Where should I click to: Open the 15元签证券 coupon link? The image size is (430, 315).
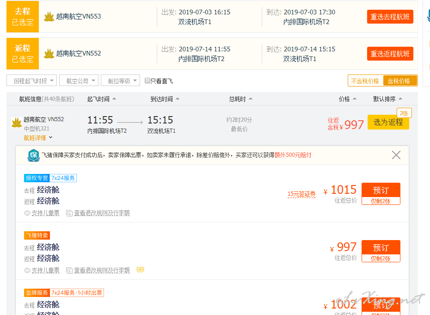tap(301, 194)
